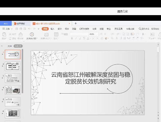The height and width of the screenshot is (122, 161).
Task: Toggle bold formatting
Action: tap(72, 38)
